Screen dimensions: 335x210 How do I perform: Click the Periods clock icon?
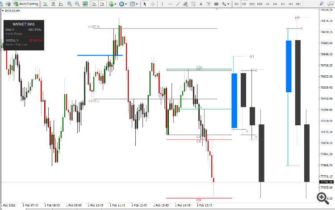coord(121,4)
